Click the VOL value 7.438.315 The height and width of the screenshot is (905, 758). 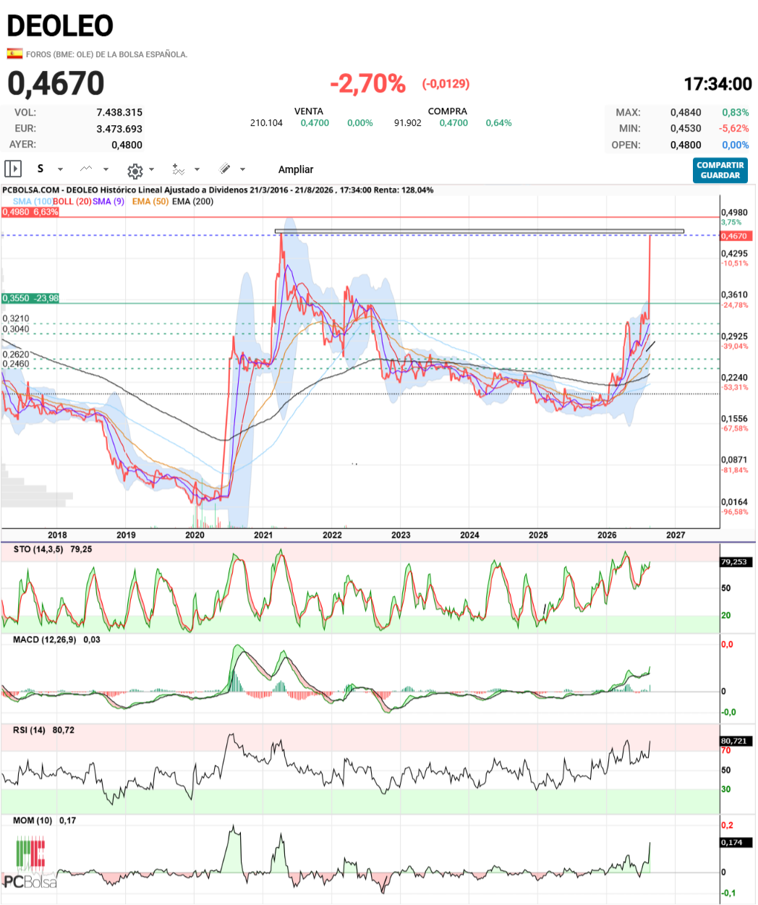pos(119,113)
